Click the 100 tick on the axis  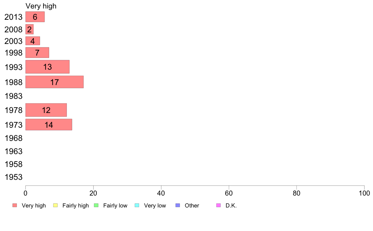[x=364, y=193]
